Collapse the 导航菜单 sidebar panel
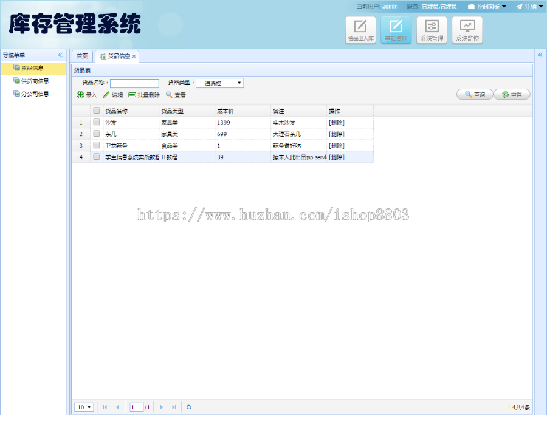547x427 pixels. tap(60, 55)
